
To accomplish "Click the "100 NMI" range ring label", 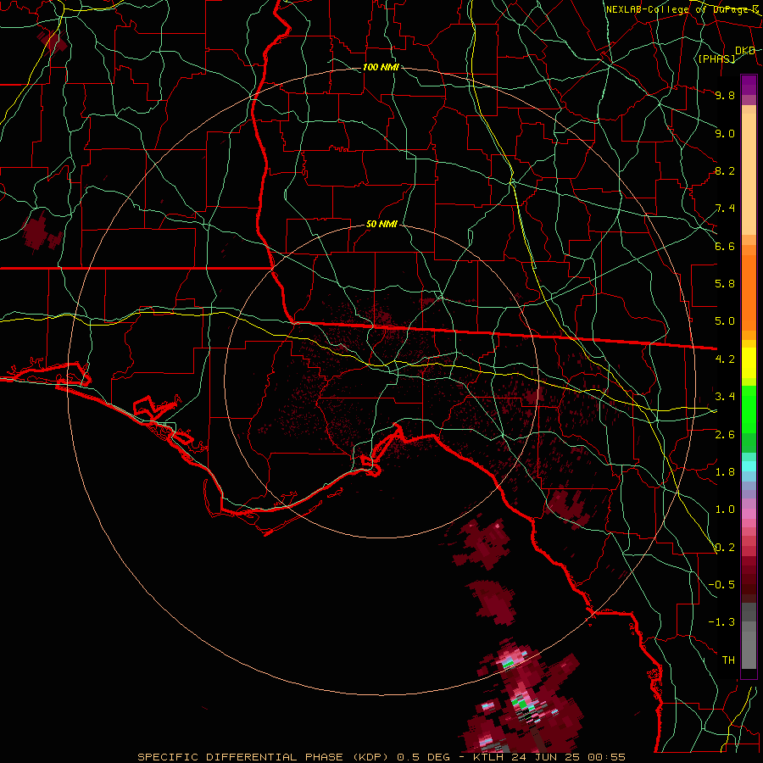I will 381,67.
